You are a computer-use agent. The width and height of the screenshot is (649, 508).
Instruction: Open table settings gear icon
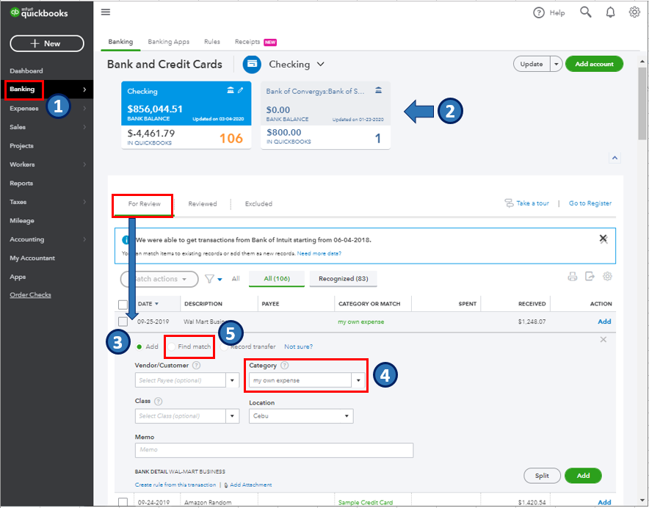(x=607, y=276)
